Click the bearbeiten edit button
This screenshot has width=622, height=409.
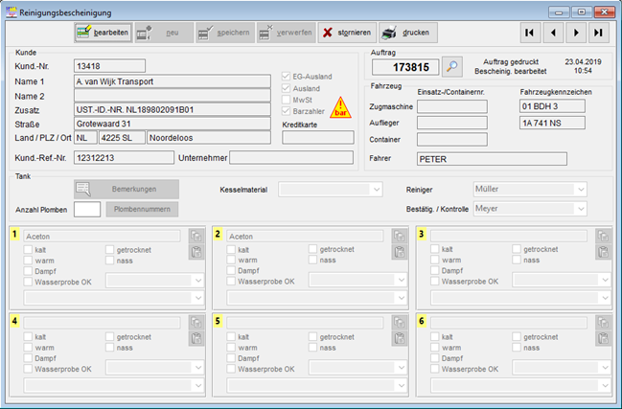point(104,33)
